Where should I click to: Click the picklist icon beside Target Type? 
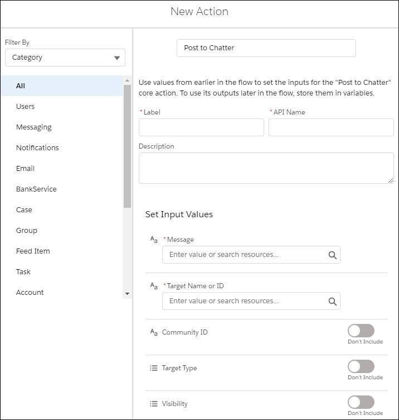154,368
